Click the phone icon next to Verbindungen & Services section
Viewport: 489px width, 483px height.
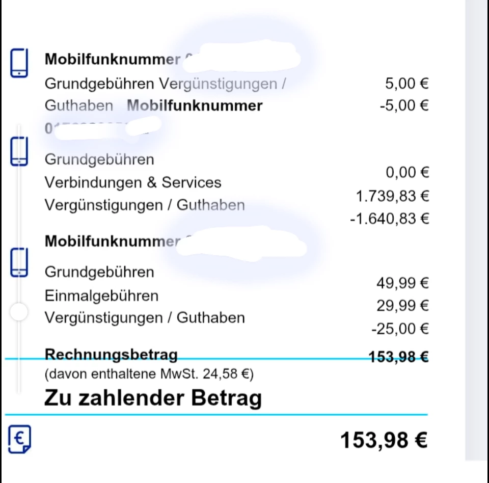coord(19,151)
